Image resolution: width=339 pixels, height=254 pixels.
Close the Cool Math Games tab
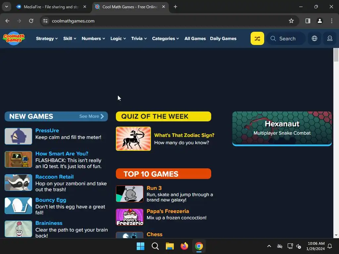[x=164, y=7]
